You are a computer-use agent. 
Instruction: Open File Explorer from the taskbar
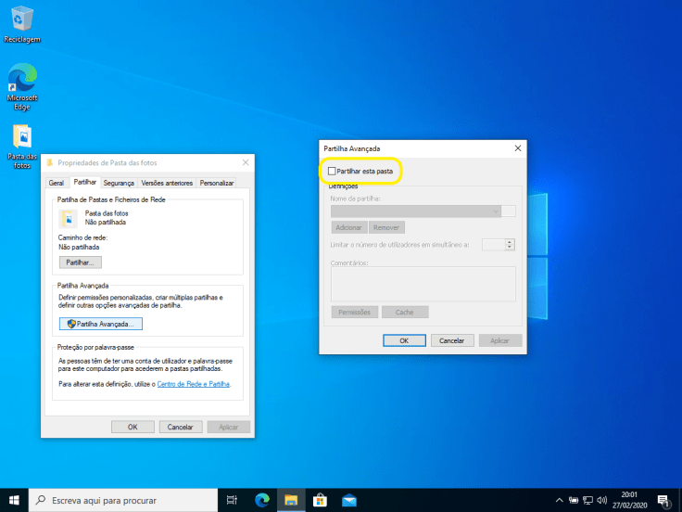(289, 500)
